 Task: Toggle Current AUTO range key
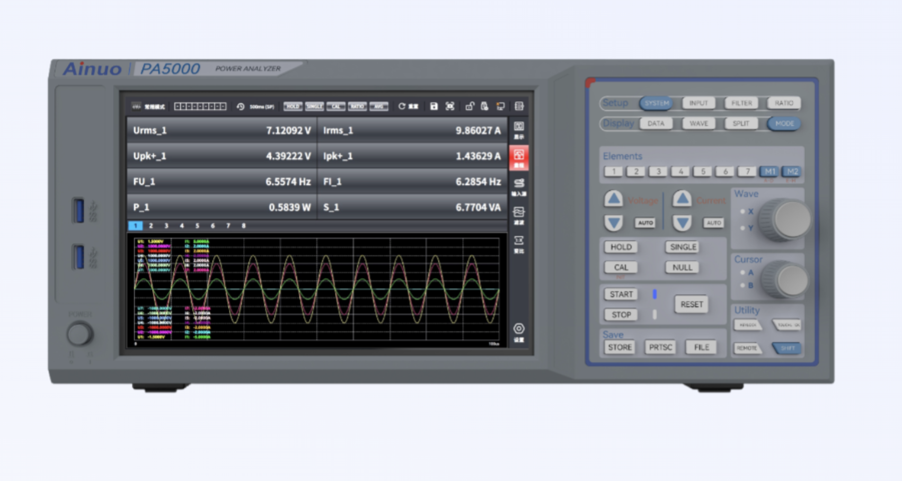pos(713,222)
